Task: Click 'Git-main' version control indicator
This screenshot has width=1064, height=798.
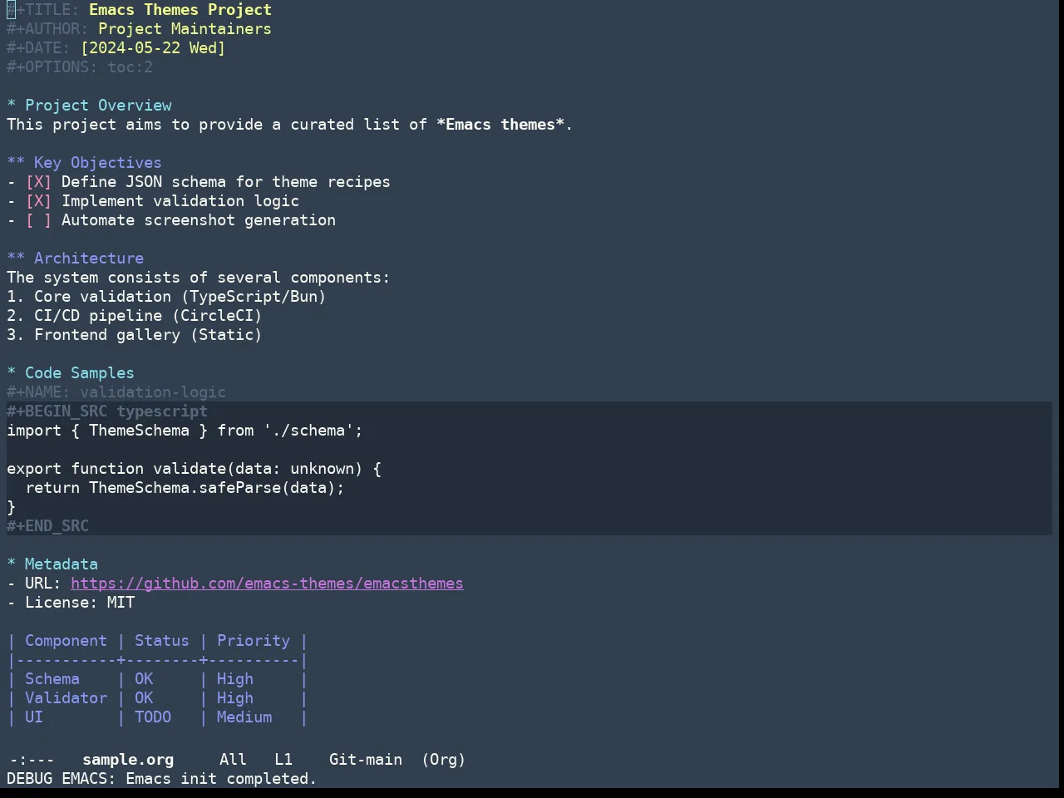Action: coord(366,760)
